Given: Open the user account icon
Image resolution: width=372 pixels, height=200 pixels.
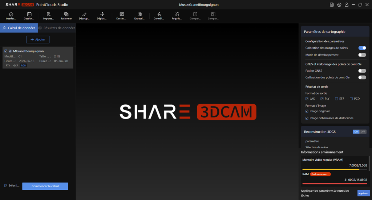Looking at the screenshot, I should click(x=347, y=5).
